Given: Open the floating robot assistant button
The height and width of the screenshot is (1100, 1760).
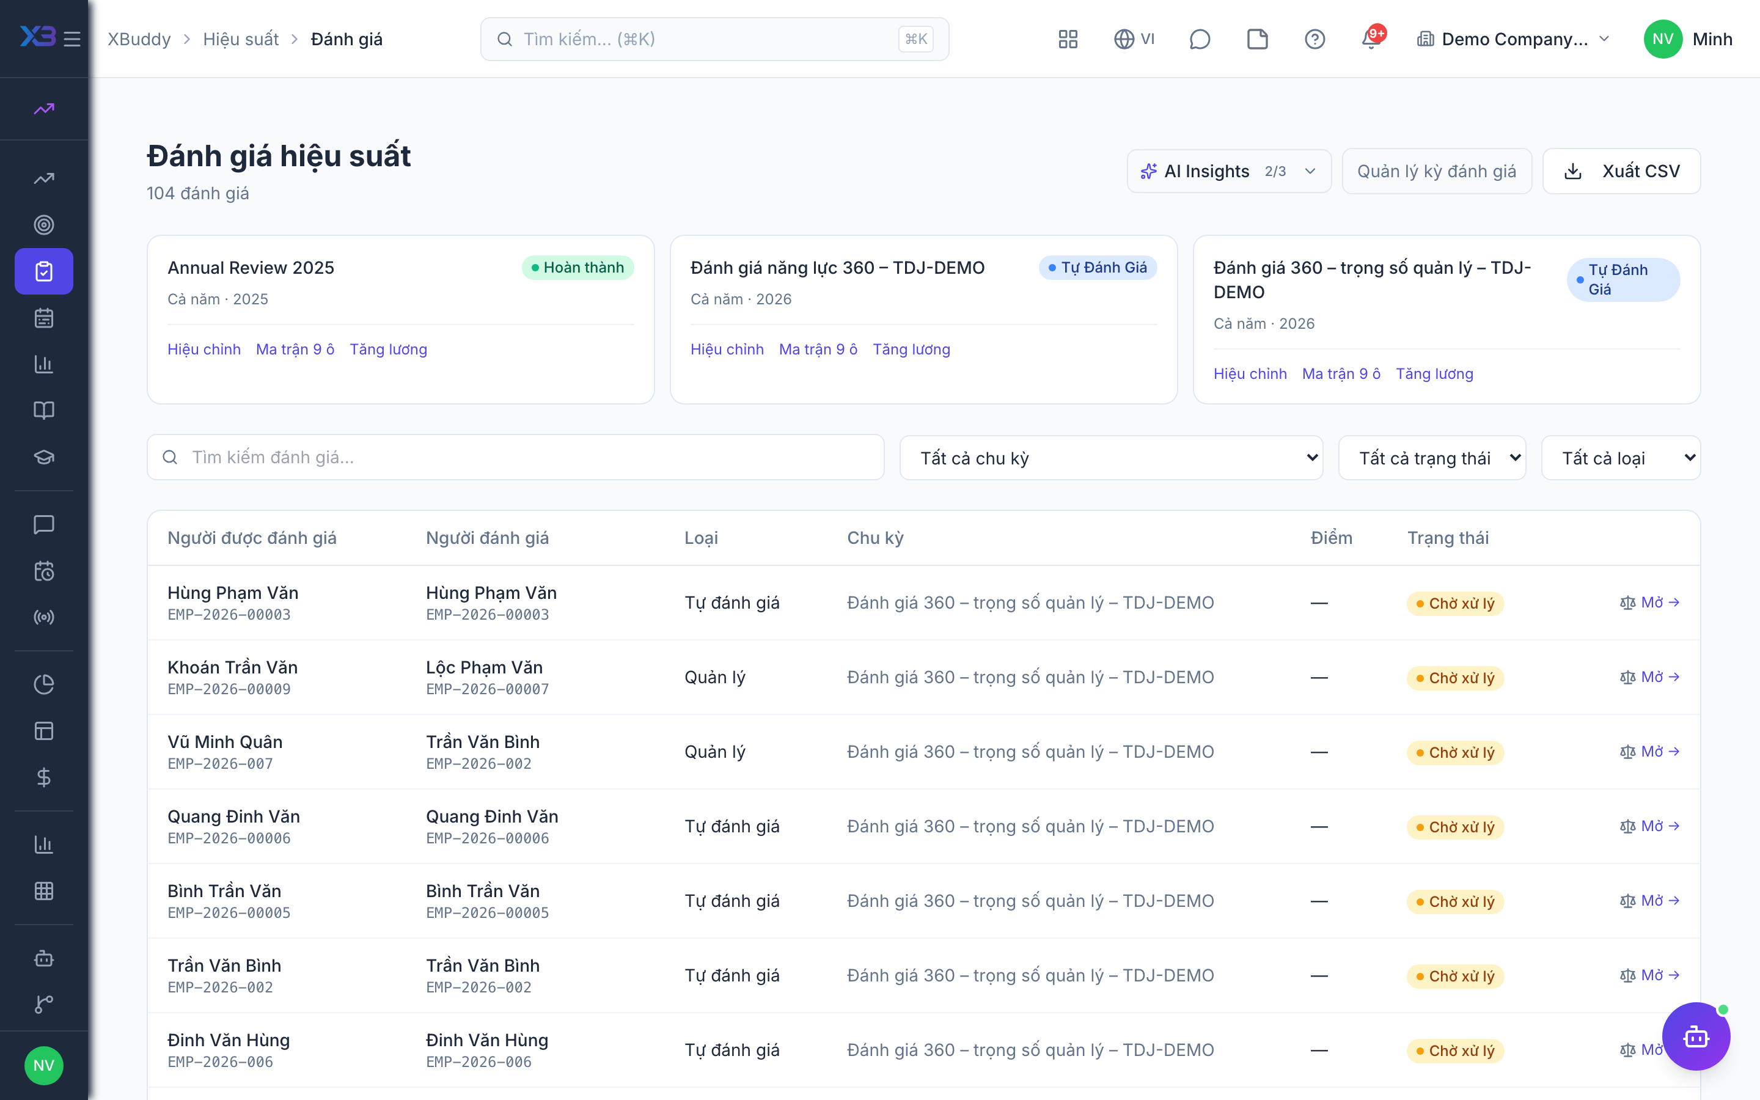Looking at the screenshot, I should point(1696,1036).
